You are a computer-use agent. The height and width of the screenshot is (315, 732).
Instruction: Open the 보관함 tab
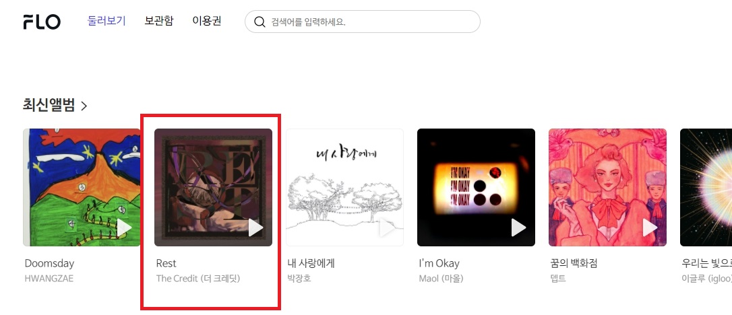(x=158, y=21)
